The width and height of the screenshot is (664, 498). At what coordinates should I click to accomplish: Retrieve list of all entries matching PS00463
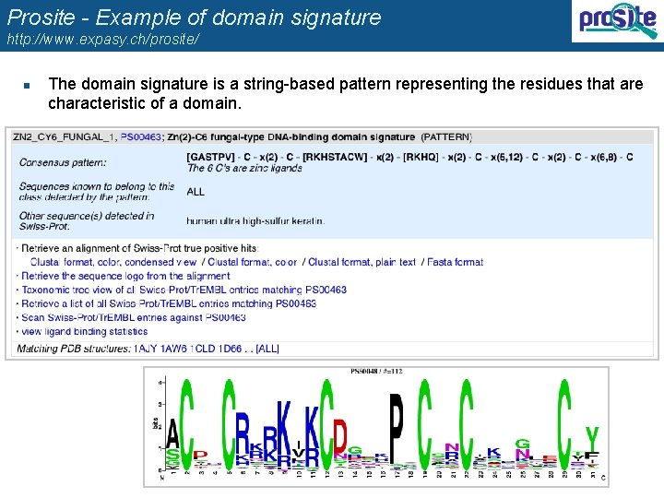pyautogui.click(x=169, y=303)
